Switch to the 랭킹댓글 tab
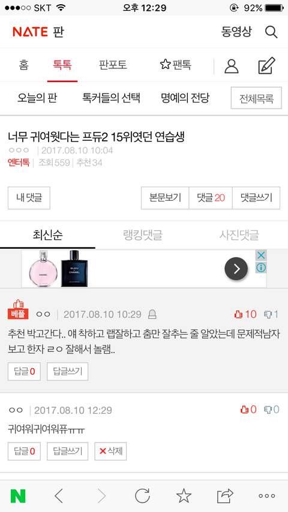288x512 pixels. pyautogui.click(x=143, y=235)
